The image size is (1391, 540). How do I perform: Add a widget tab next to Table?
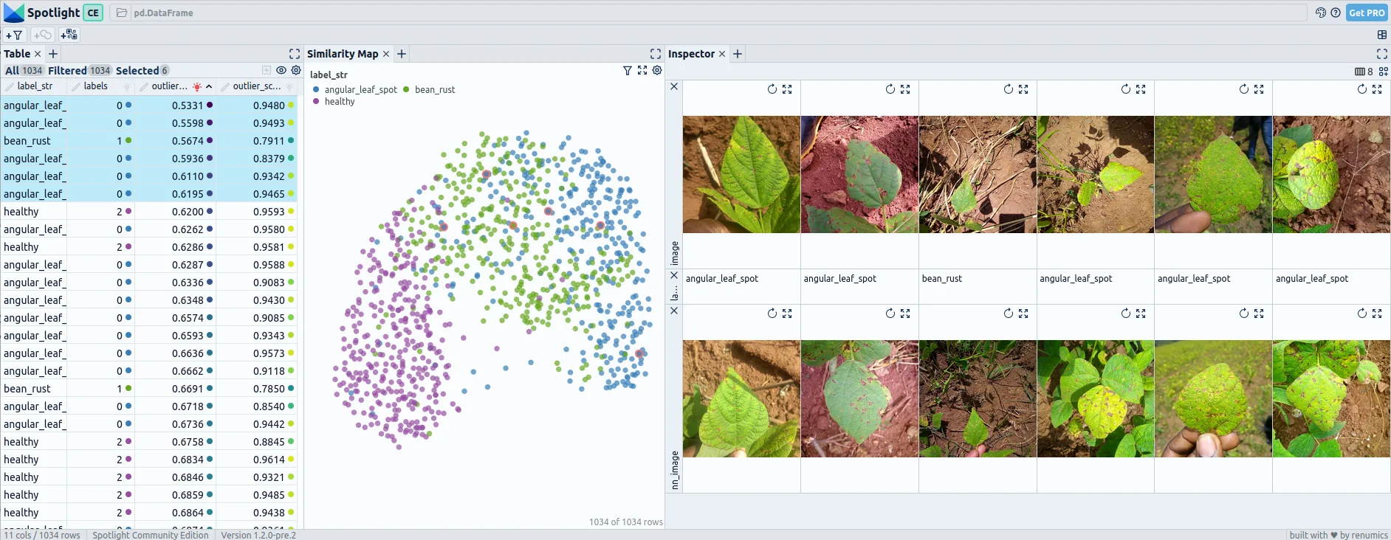point(53,54)
